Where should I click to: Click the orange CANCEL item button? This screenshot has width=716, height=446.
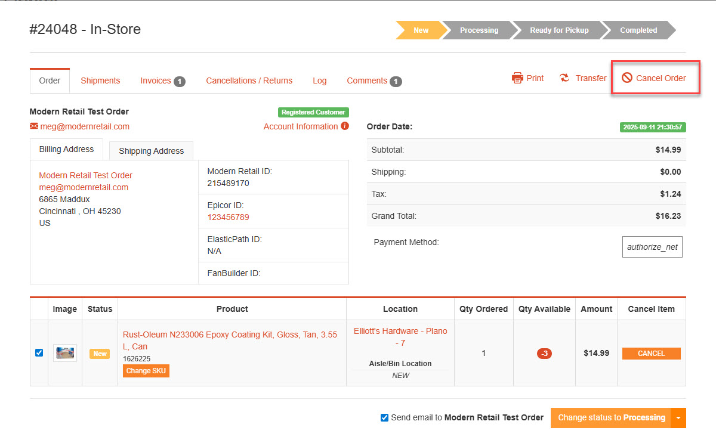[652, 354]
